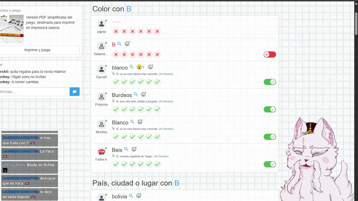This screenshot has width=358, height=201.
Task: Add emoji reaction to Salamander's answer
Action: coord(127,44)
